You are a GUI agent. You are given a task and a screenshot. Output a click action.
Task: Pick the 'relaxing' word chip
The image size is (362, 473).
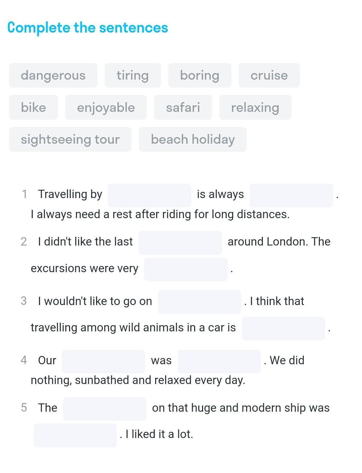click(x=255, y=107)
